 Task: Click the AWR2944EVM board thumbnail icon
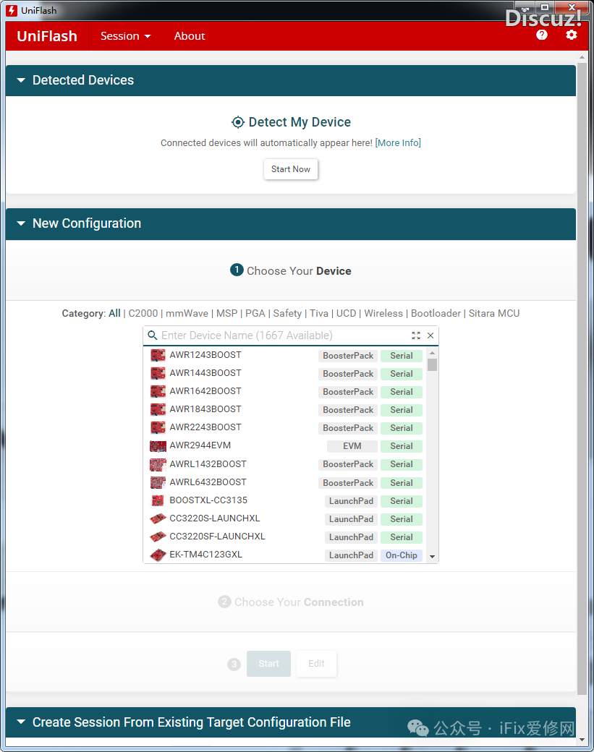[158, 446]
